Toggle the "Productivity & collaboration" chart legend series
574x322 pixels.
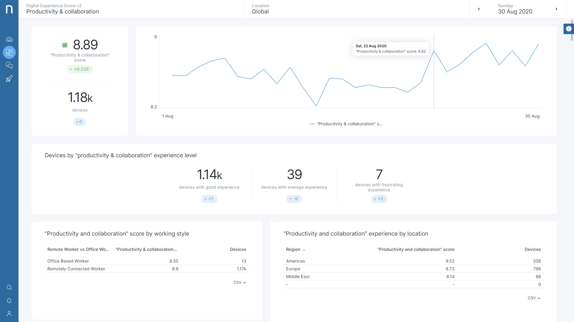[346, 124]
